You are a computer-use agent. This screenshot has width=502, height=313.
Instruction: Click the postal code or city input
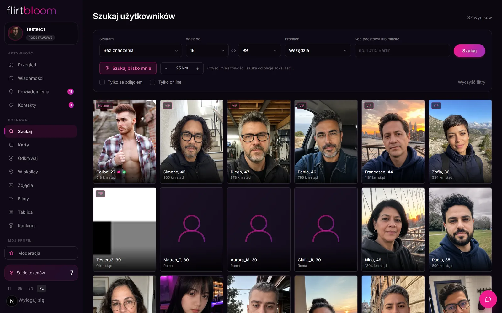click(402, 50)
